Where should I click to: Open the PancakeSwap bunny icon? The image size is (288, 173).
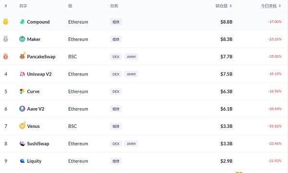click(x=23, y=56)
